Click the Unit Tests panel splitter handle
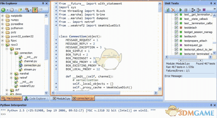Screen dimensions: 217x118 190,60
